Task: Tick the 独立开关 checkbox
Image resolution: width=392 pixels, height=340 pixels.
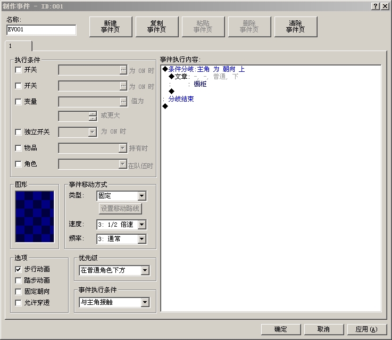Action: click(18, 132)
